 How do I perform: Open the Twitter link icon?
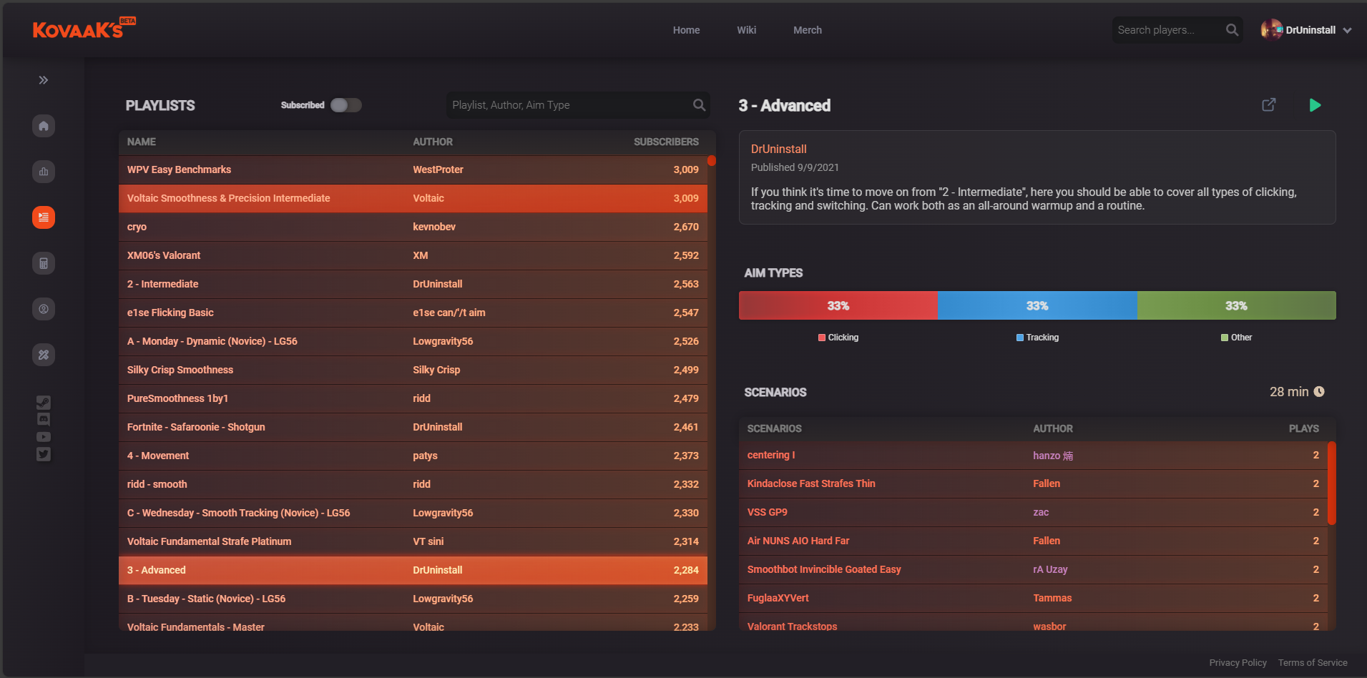coord(44,454)
